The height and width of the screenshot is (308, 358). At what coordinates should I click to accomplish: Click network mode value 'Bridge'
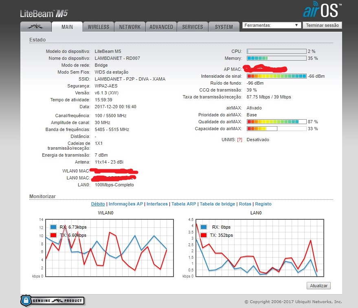coord(101,65)
